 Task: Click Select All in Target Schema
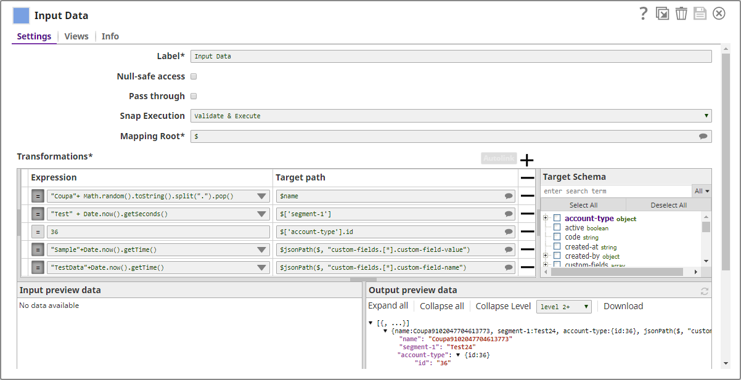tap(583, 205)
